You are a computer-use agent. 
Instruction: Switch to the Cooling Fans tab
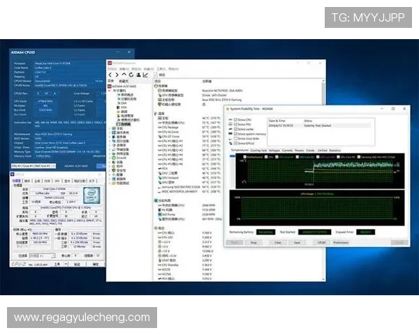coord(258,150)
